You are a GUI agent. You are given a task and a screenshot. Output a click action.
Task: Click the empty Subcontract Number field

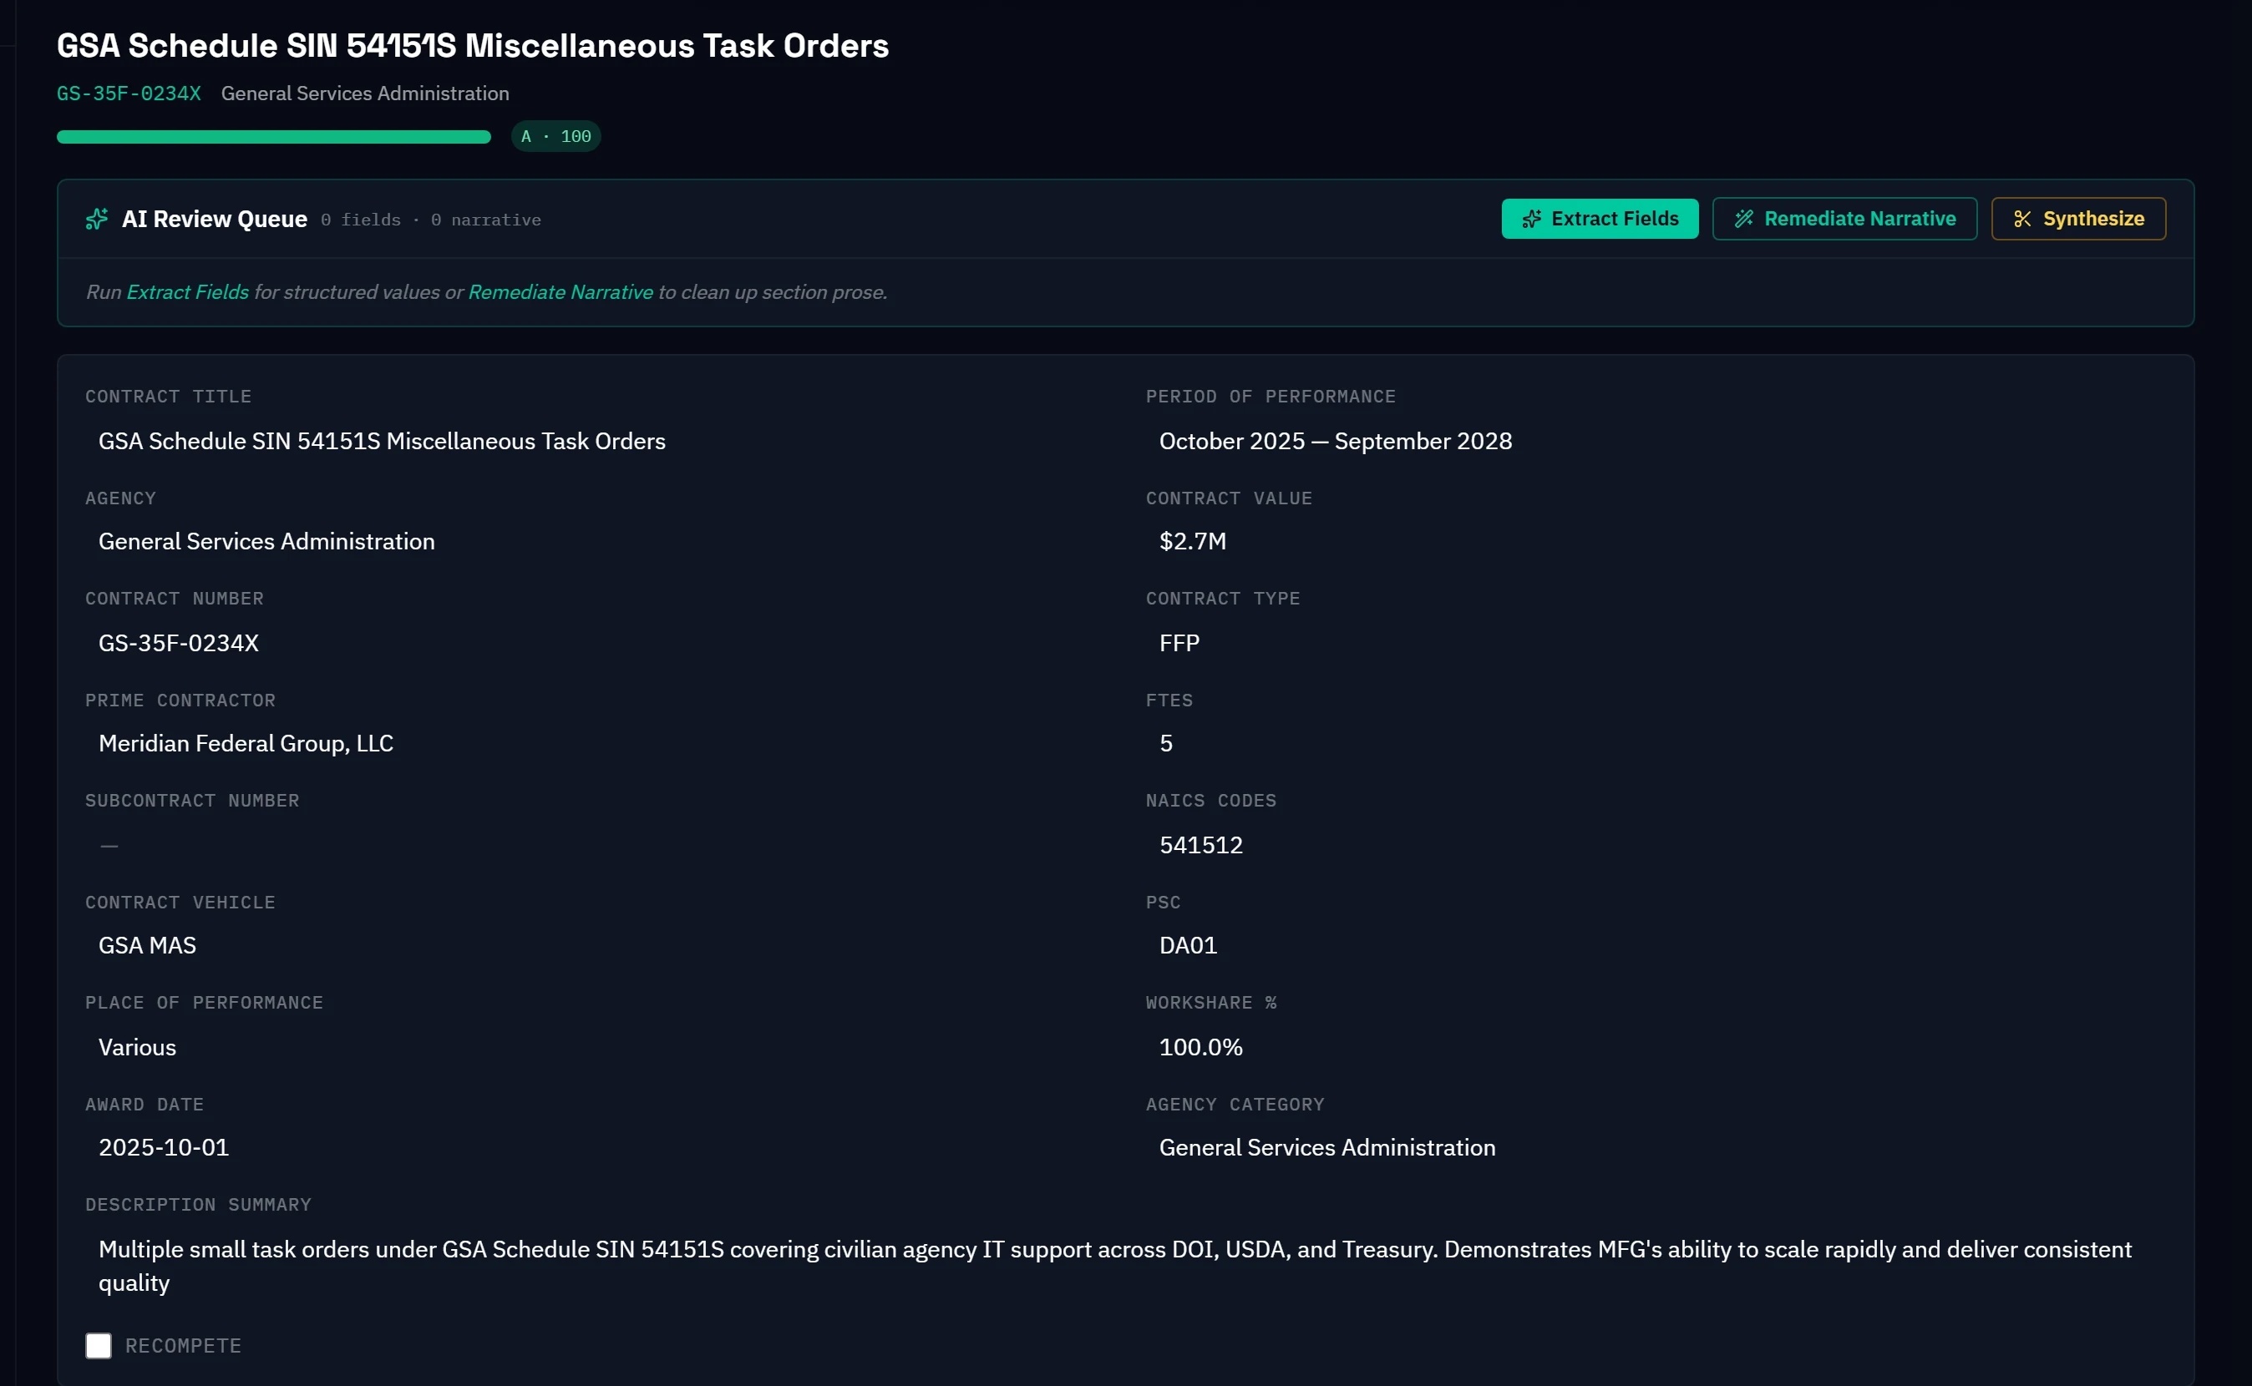pos(109,845)
